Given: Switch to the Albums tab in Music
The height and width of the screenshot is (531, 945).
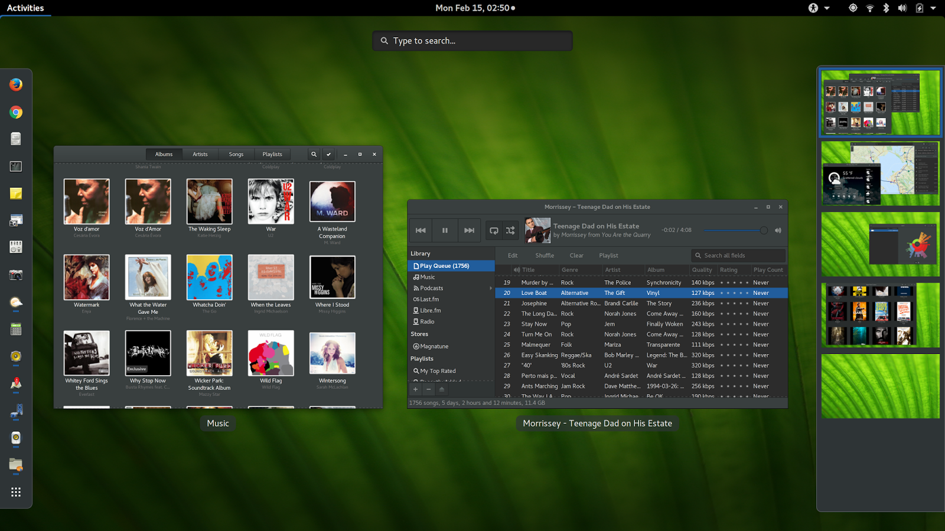Looking at the screenshot, I should tap(164, 154).
